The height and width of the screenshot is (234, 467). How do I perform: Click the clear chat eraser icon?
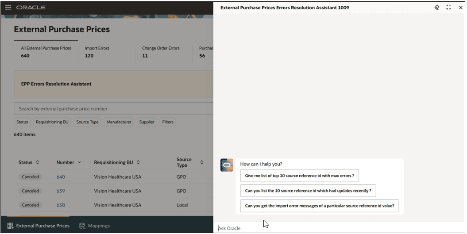tap(437, 8)
